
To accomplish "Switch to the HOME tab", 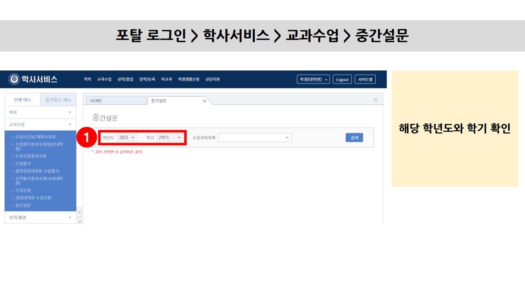I will (x=116, y=101).
